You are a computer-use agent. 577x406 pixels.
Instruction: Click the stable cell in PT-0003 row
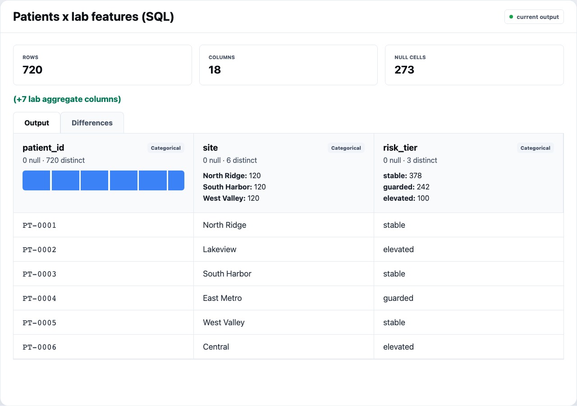469,274
